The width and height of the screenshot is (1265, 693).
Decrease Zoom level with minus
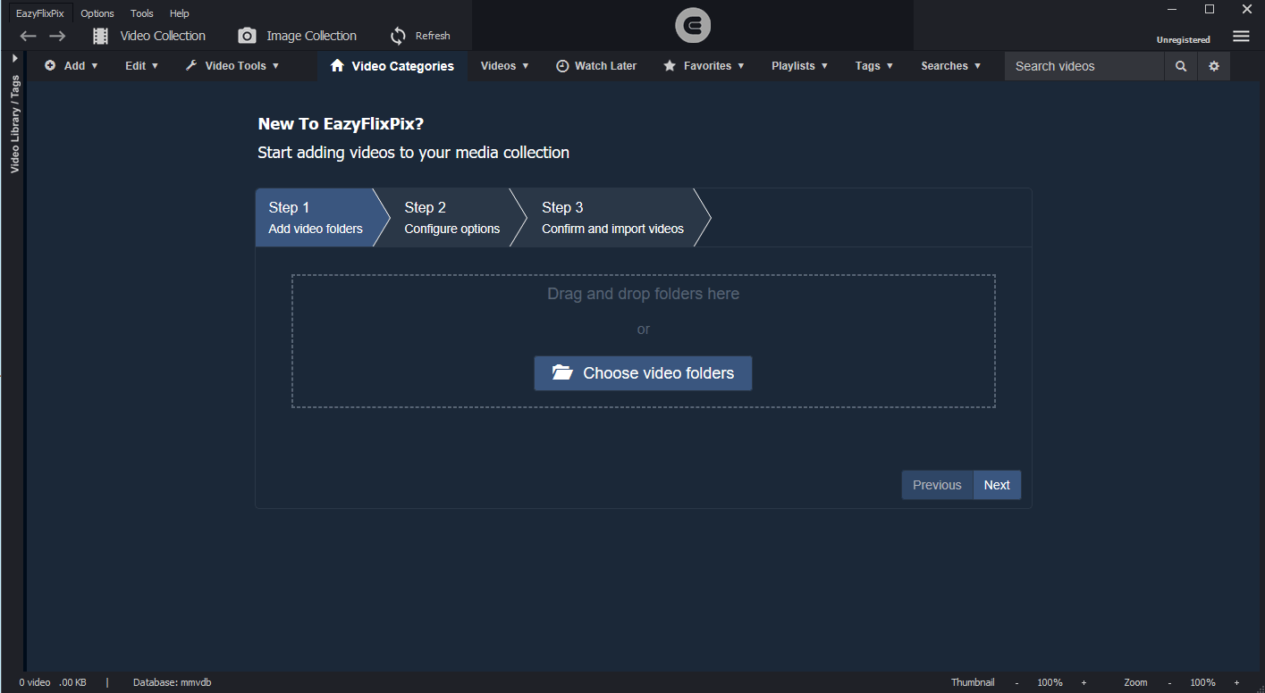[1169, 682]
